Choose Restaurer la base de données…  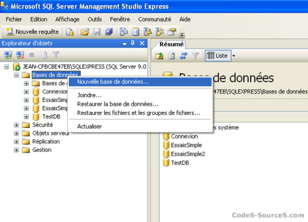pyautogui.click(x=140, y=104)
